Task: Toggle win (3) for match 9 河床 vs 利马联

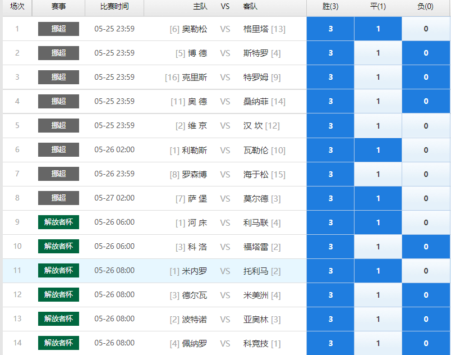Action: 330,222
